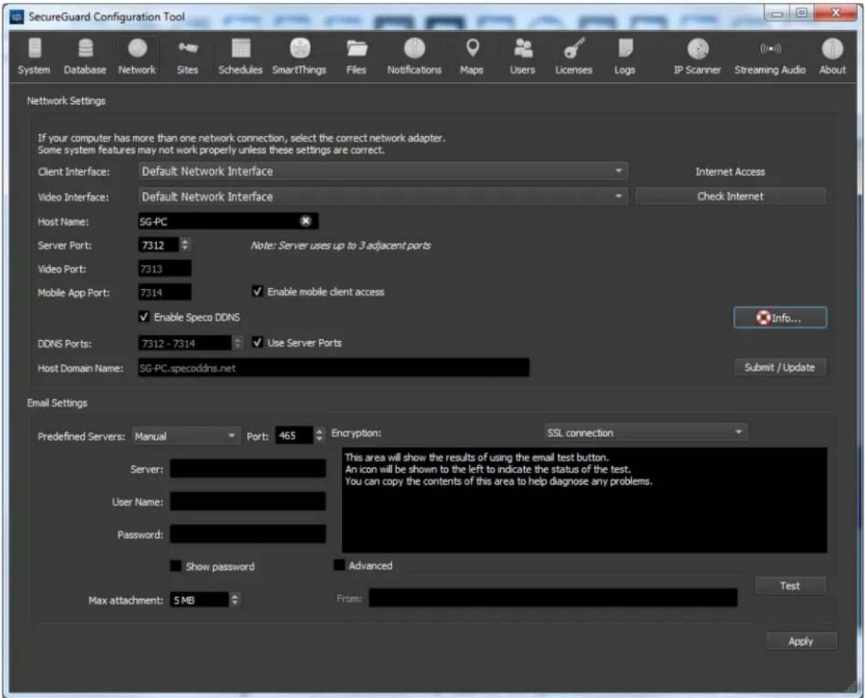
Task: Open the Logs icon
Action: coord(624,56)
